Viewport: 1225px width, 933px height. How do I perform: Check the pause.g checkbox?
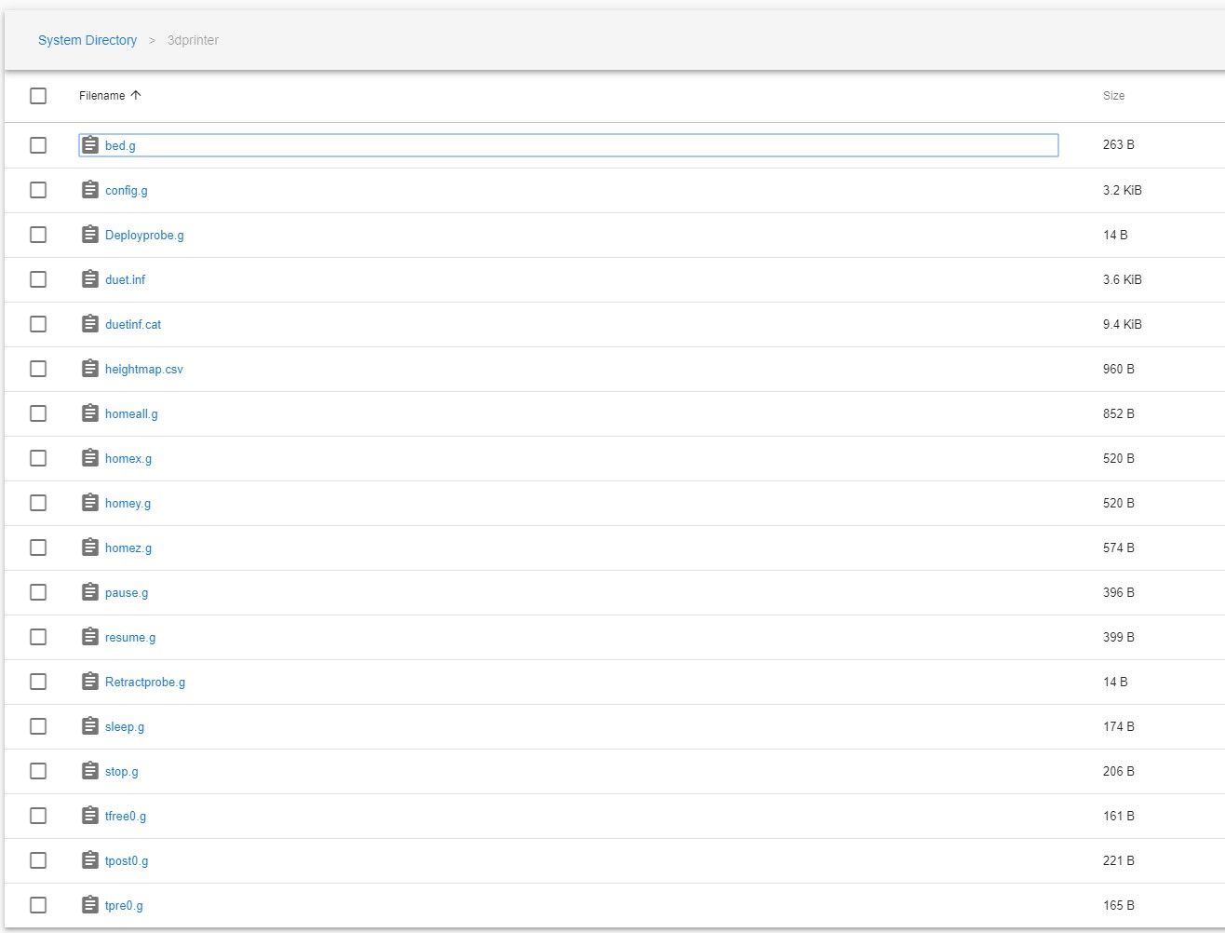[38, 592]
